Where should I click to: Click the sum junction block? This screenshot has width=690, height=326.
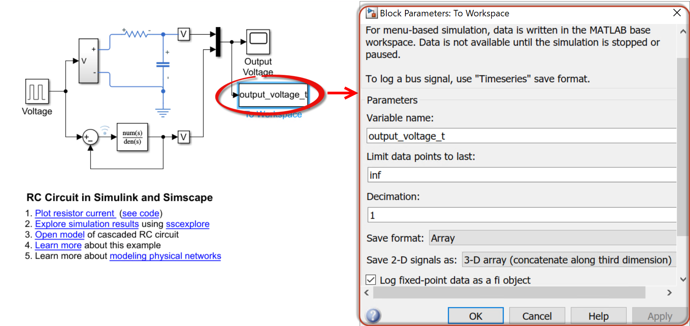point(90,137)
